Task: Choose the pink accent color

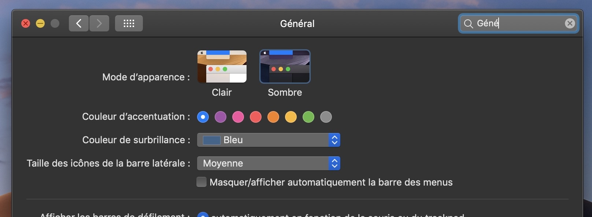Action: (x=238, y=117)
